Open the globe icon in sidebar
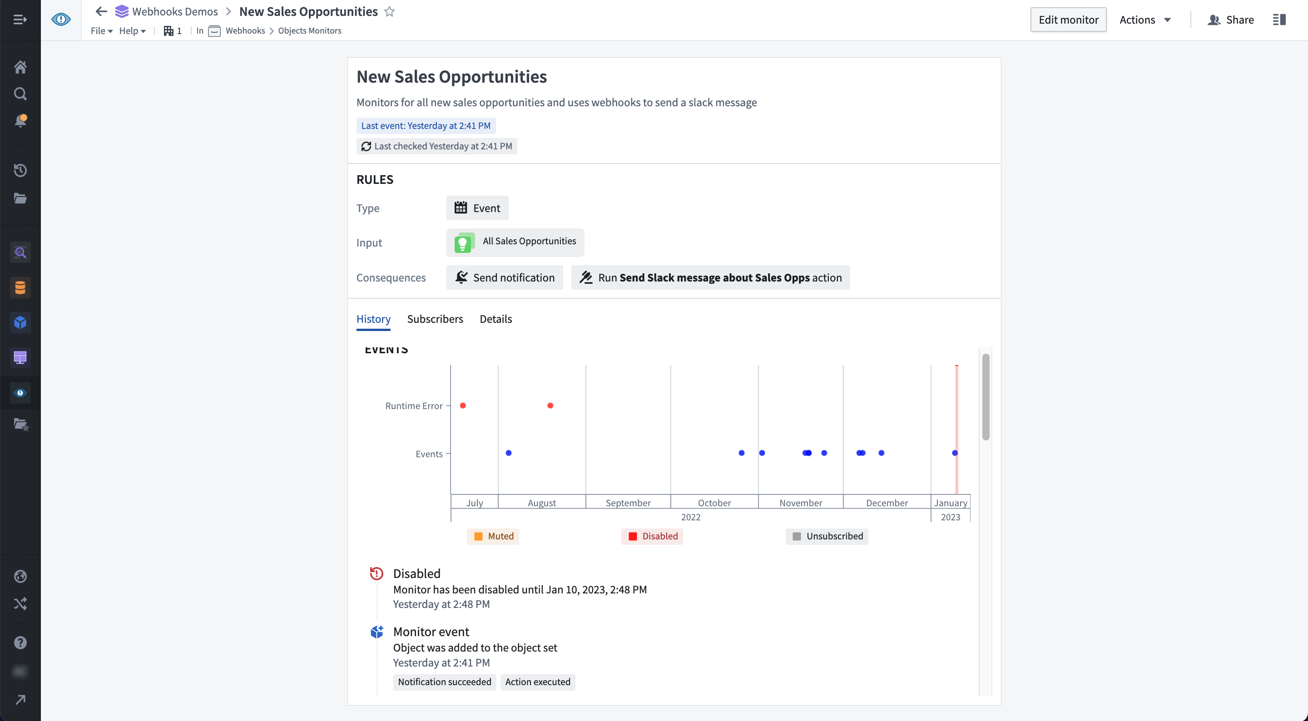1308x721 pixels. pos(20,576)
